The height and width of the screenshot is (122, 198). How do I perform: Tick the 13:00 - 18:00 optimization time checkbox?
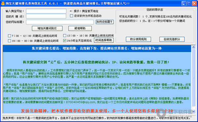pos(65,36)
